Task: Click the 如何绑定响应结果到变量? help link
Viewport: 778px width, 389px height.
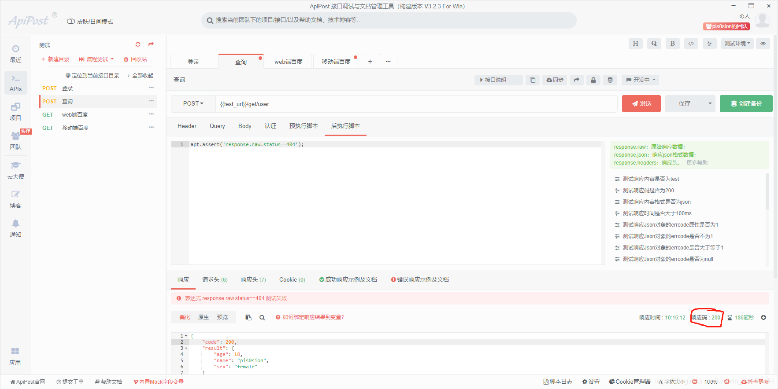Action: pos(310,317)
